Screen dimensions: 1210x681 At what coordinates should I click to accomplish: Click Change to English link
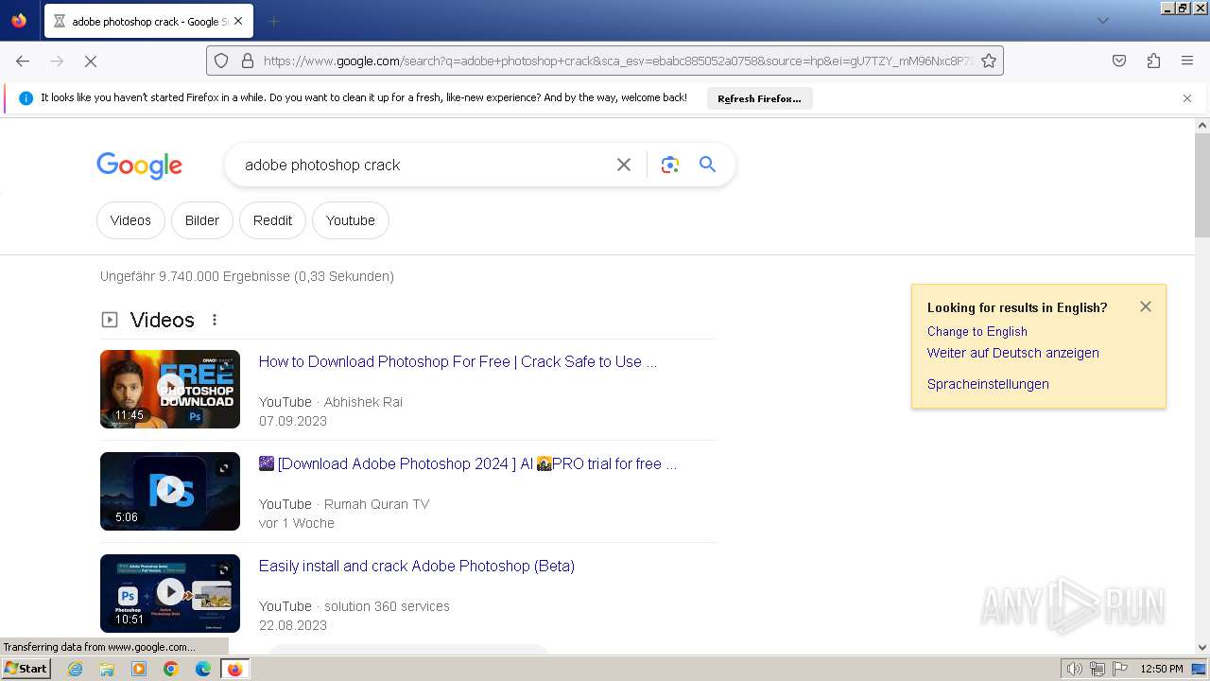977,331
